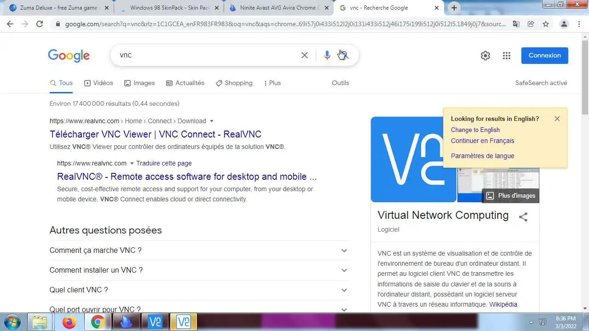This screenshot has height=331, width=589.
Task: Click the network icon in system tray
Action: point(543,322)
